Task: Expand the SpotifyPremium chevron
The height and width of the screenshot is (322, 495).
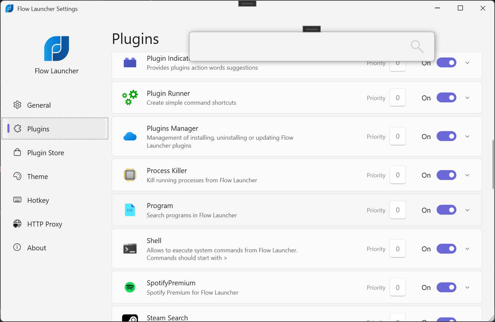Action: click(x=467, y=288)
